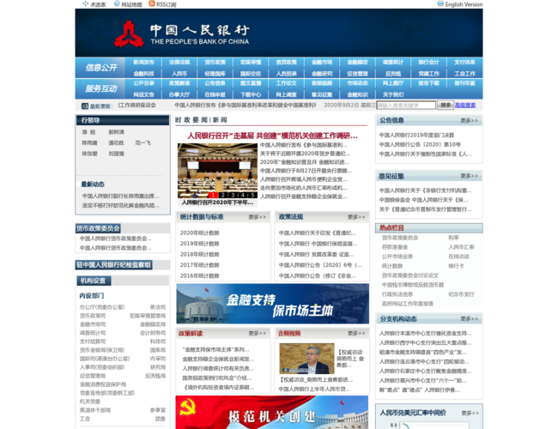Click the 网站地图 globe icon
The height and width of the screenshot is (429, 558).
[117, 4]
